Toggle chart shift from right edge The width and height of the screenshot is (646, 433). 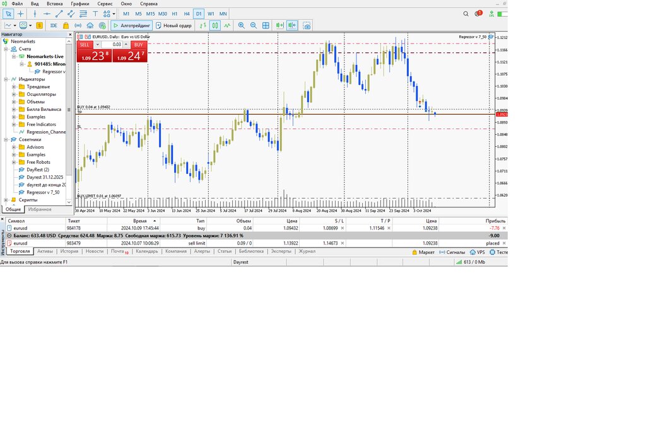(292, 25)
